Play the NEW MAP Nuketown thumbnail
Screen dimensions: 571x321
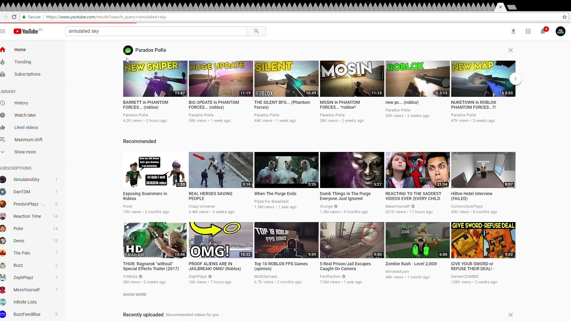[483, 79]
